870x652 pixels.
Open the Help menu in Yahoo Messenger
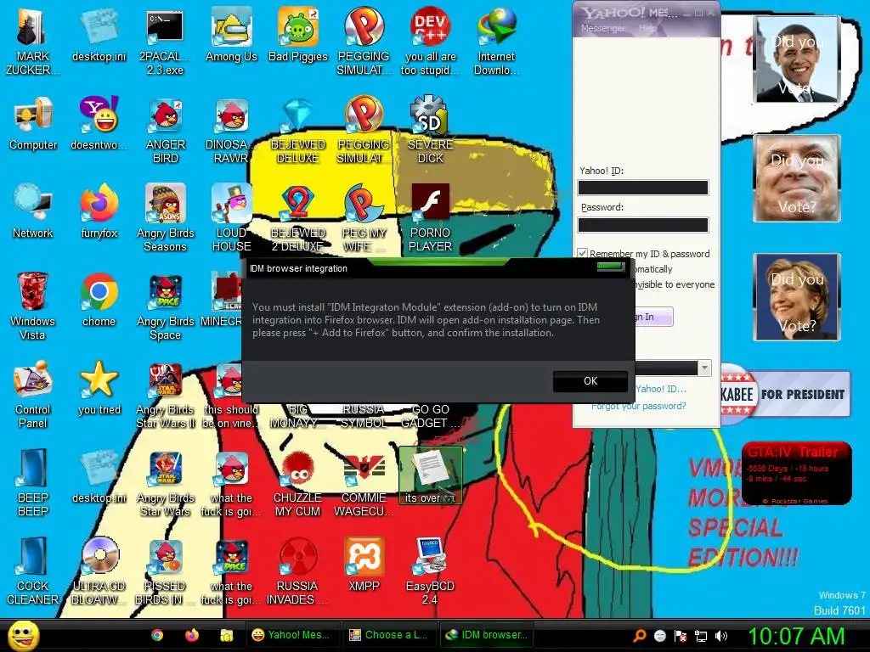tap(647, 28)
